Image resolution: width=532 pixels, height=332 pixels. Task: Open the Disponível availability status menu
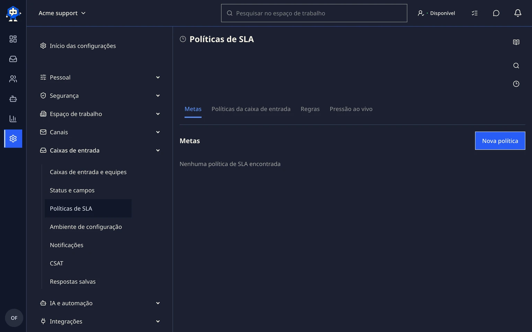click(436, 13)
